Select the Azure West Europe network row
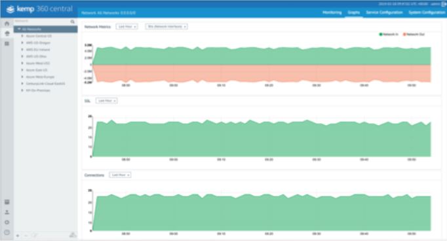The image size is (447, 241). 46,77
